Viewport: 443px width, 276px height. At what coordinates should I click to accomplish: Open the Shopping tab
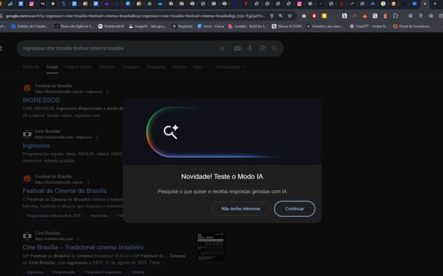point(156,67)
